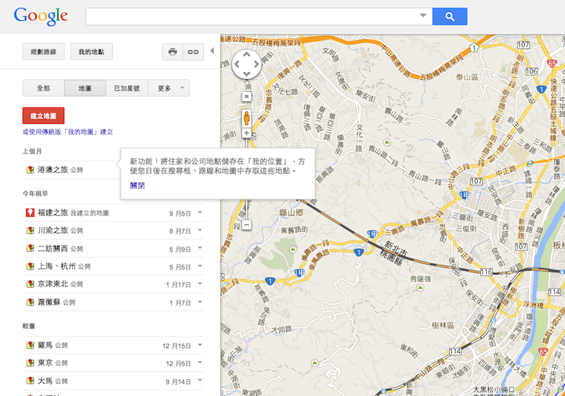
Task: Select the 已加星號 tab
Action: [127, 88]
